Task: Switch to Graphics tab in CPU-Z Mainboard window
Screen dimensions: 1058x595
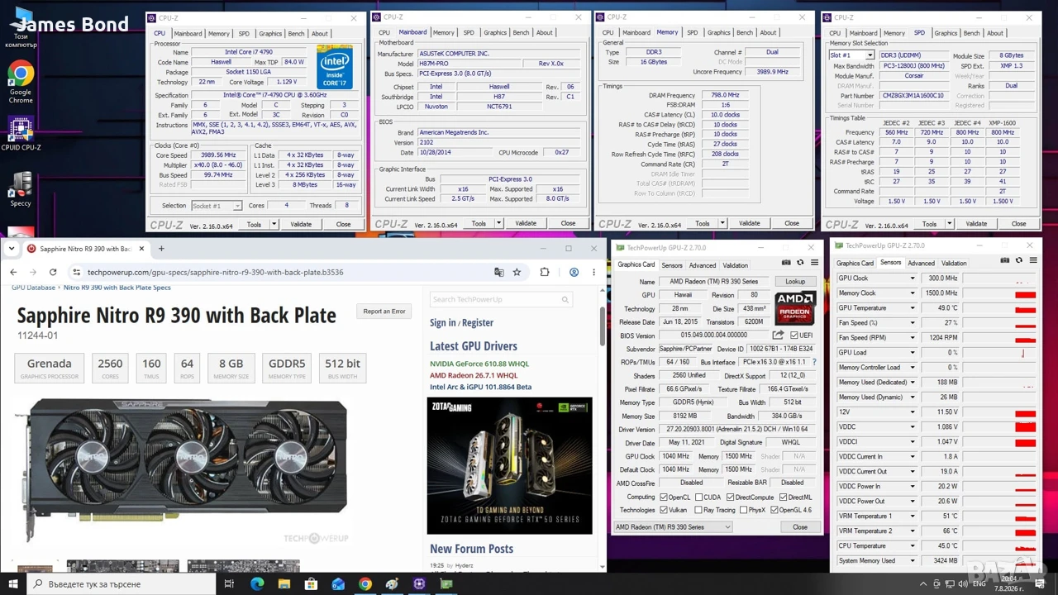Action: (x=495, y=33)
